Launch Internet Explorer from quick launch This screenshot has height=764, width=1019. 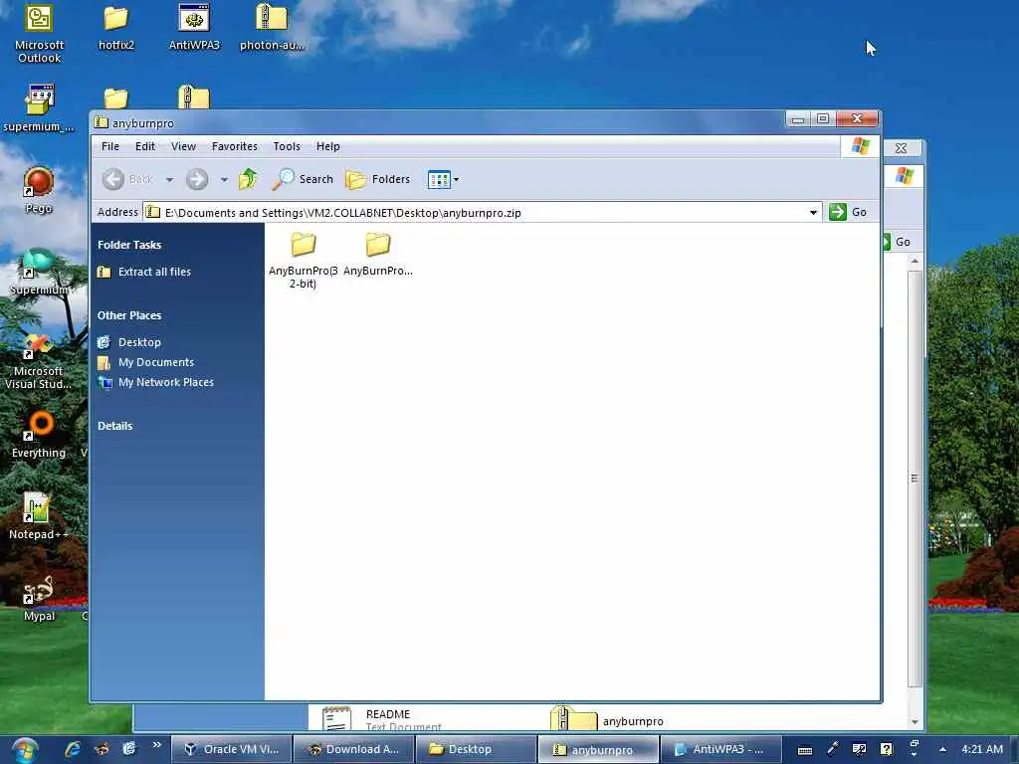pos(73,749)
